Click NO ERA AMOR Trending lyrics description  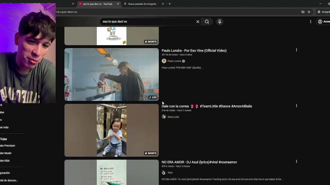pos(222,179)
